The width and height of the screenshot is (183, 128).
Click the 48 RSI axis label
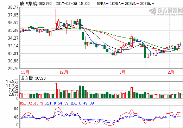(x=16, y=117)
